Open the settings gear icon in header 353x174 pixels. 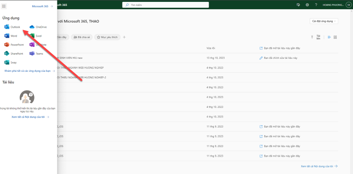[x=307, y=5]
